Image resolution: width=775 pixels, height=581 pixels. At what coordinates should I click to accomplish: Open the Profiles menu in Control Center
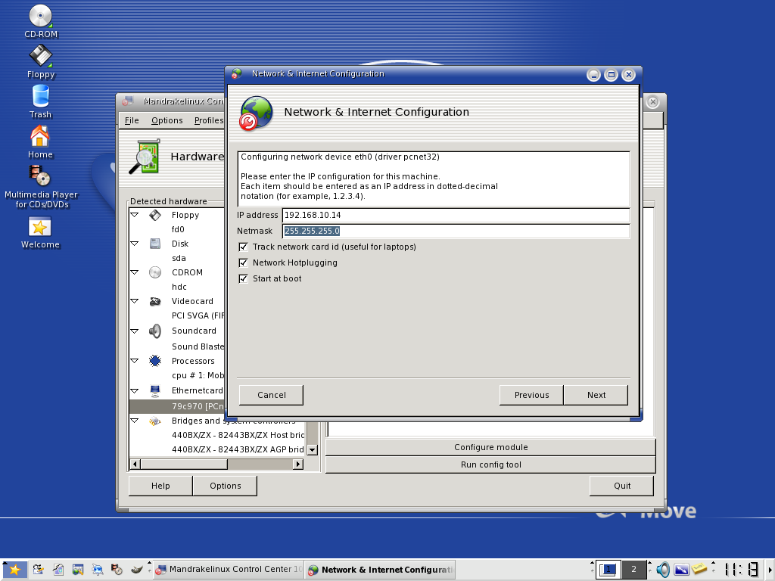click(x=209, y=120)
